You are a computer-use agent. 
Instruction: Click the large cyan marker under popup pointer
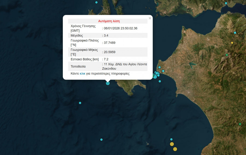[x=108, y=83]
